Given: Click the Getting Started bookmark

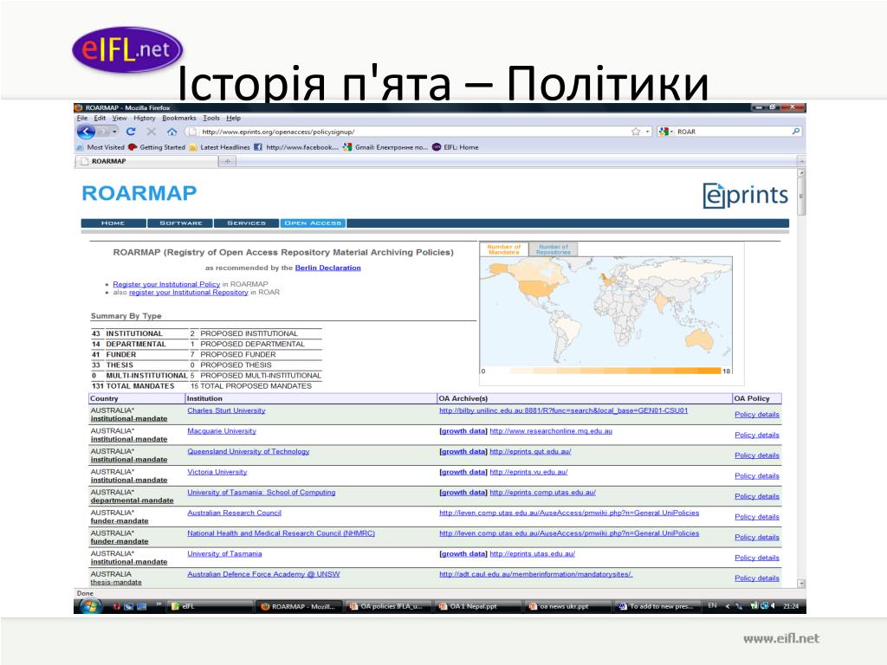Looking at the screenshot, I should point(157,147).
